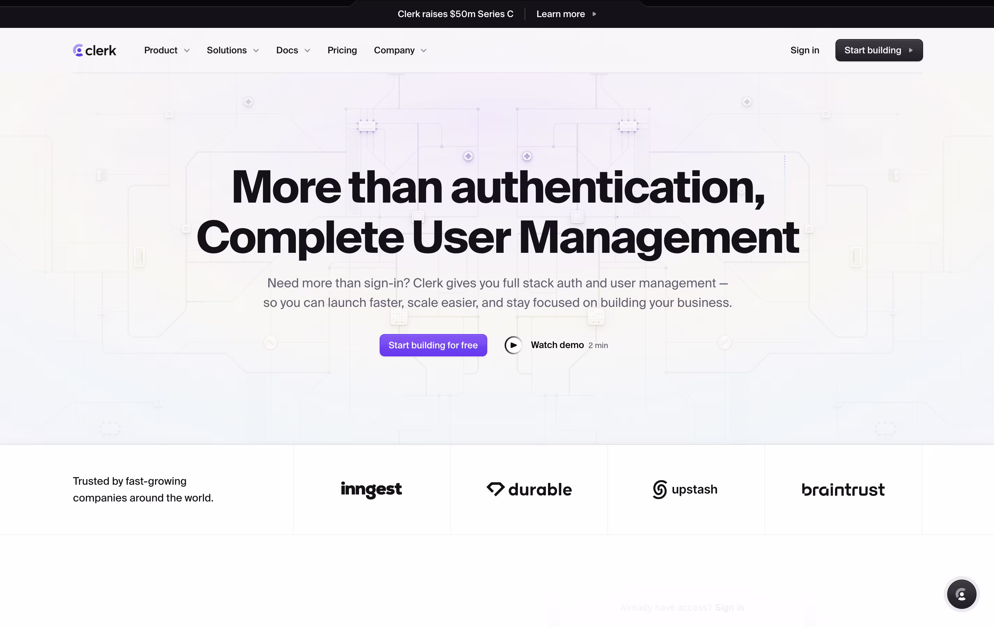
Task: Open the Company navigation item
Action: click(x=394, y=50)
